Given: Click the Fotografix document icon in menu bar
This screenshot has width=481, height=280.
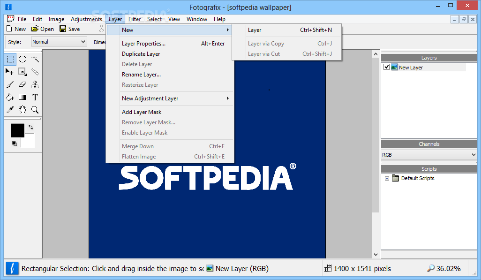Looking at the screenshot, I should [x=11, y=19].
